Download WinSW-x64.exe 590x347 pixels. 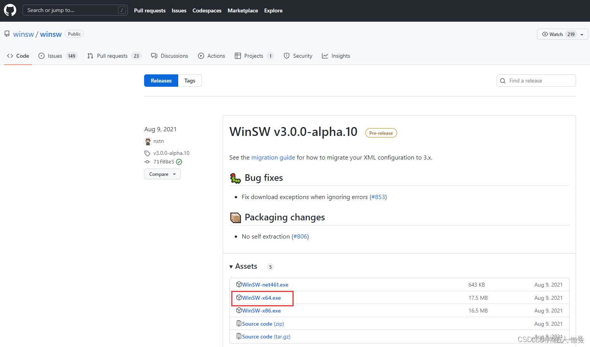tap(261, 298)
